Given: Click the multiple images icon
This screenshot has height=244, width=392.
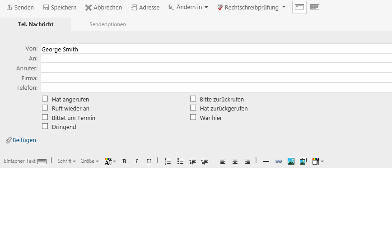Looking at the screenshot, I should click(303, 161).
